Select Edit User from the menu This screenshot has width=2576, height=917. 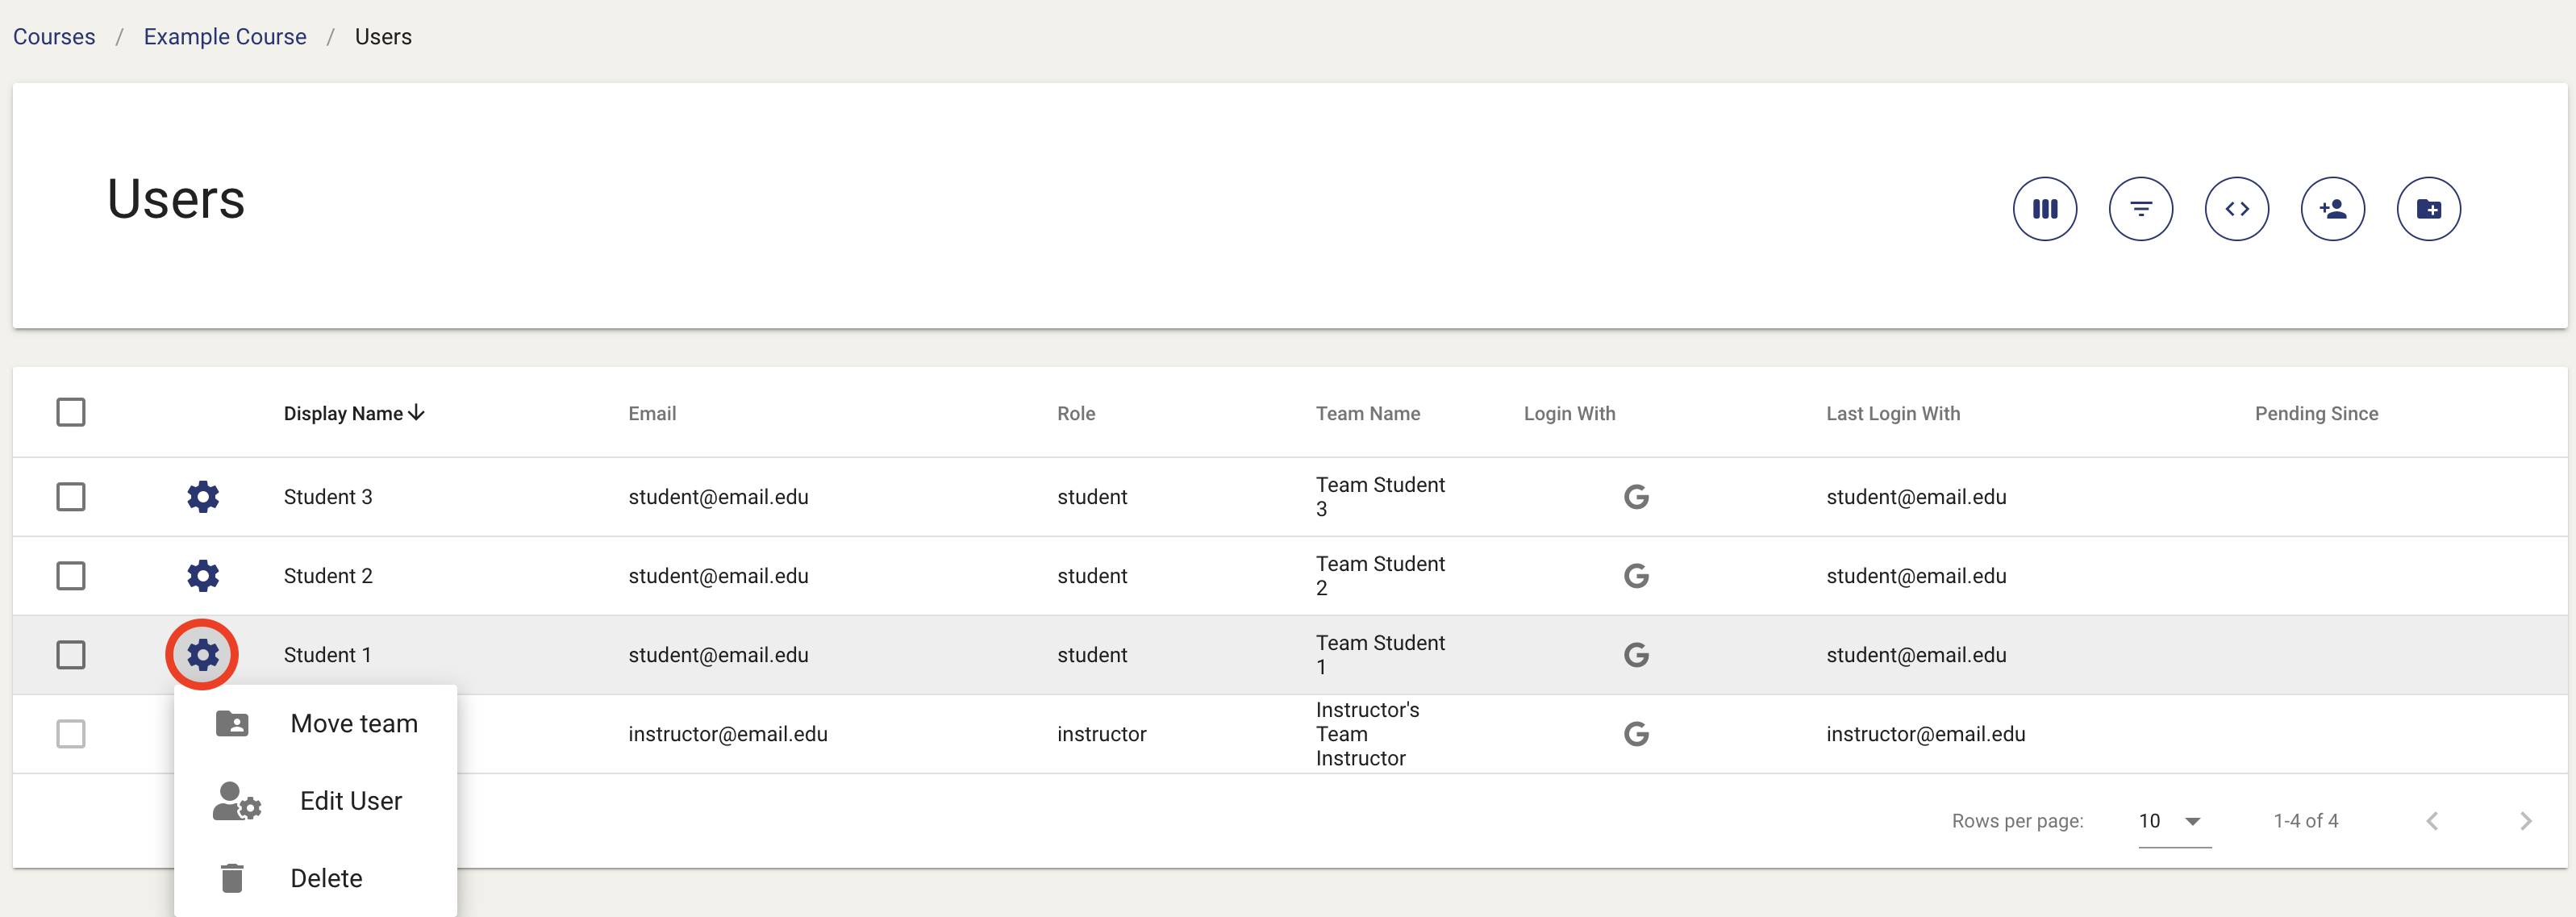pyautogui.click(x=349, y=800)
